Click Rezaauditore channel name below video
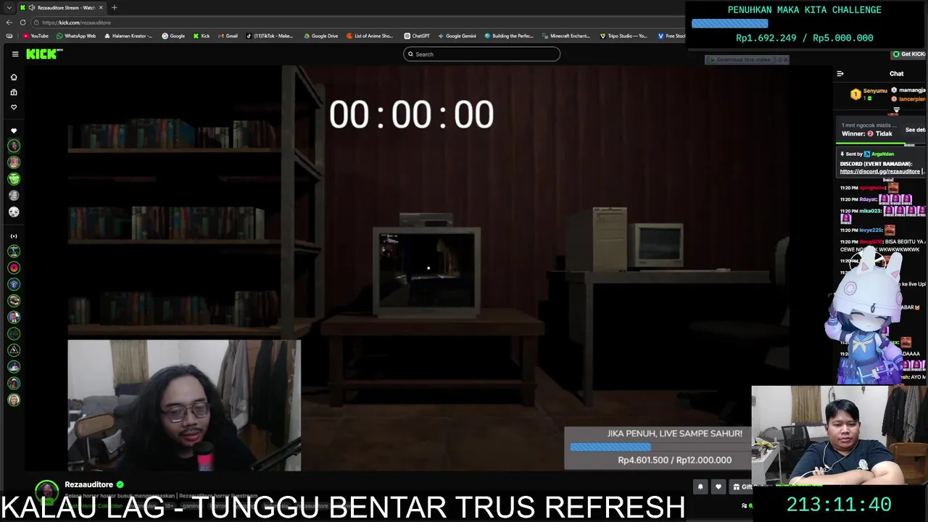 coord(88,484)
